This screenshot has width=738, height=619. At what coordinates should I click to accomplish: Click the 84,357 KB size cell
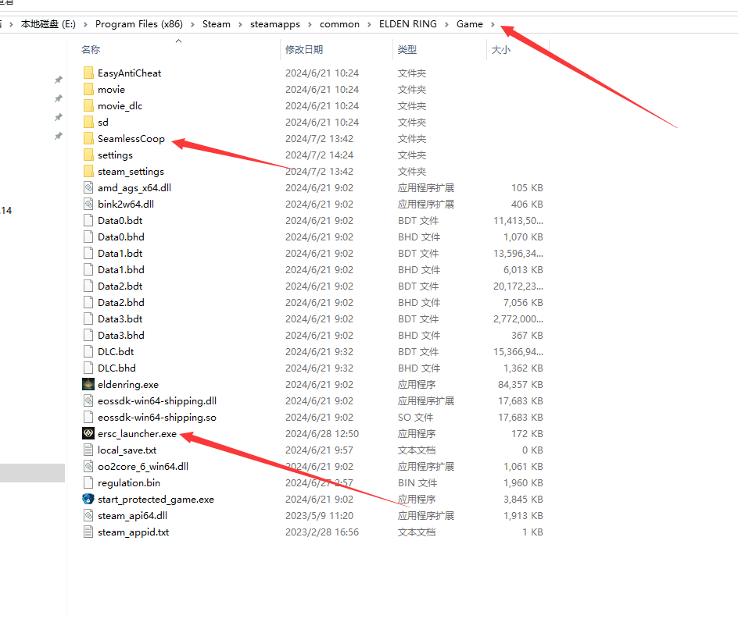[x=521, y=385]
